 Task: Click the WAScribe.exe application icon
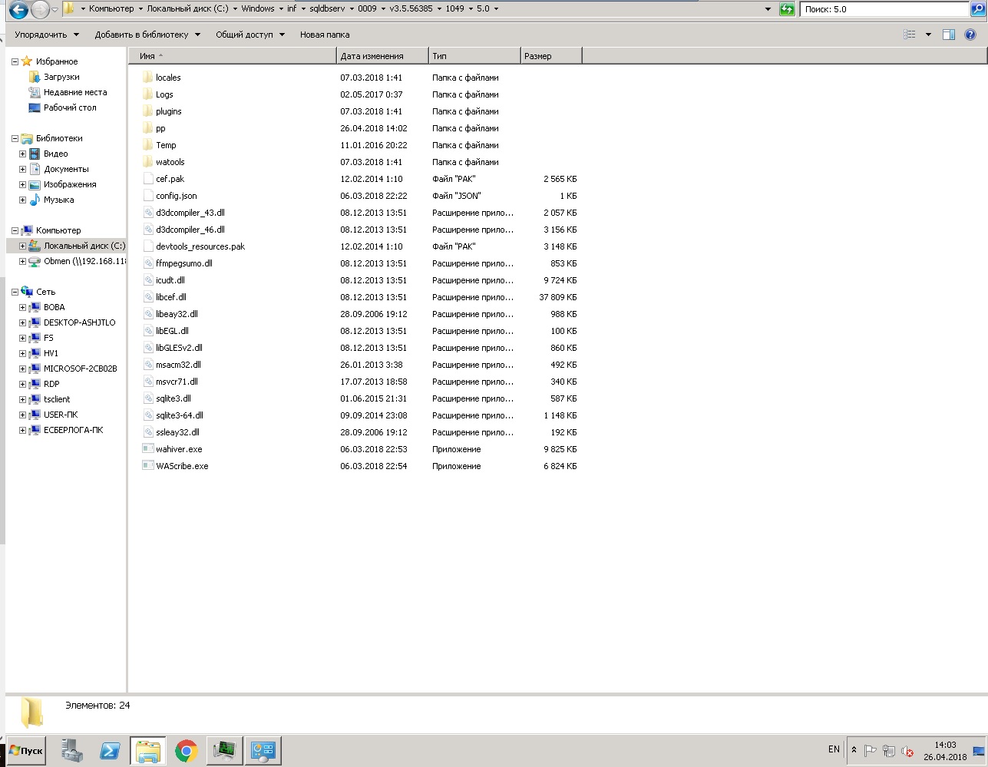(x=148, y=466)
